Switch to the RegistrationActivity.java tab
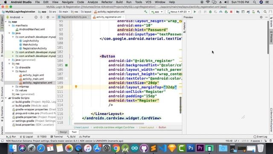 click(74, 17)
